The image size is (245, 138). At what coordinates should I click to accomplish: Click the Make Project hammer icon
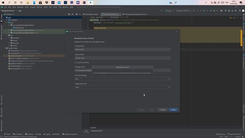pos(161,11)
